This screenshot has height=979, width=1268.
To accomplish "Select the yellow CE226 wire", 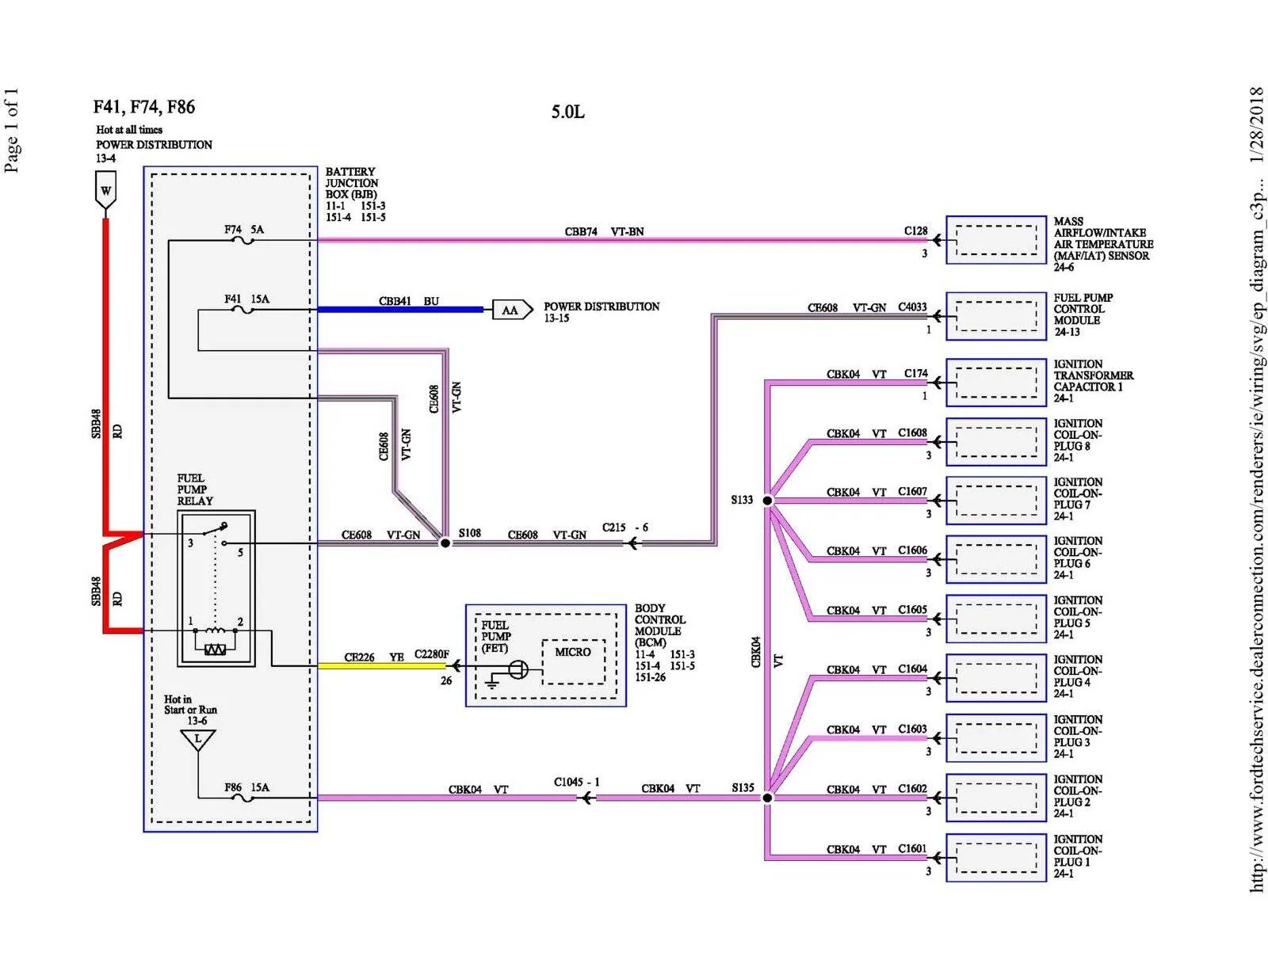I will point(382,666).
